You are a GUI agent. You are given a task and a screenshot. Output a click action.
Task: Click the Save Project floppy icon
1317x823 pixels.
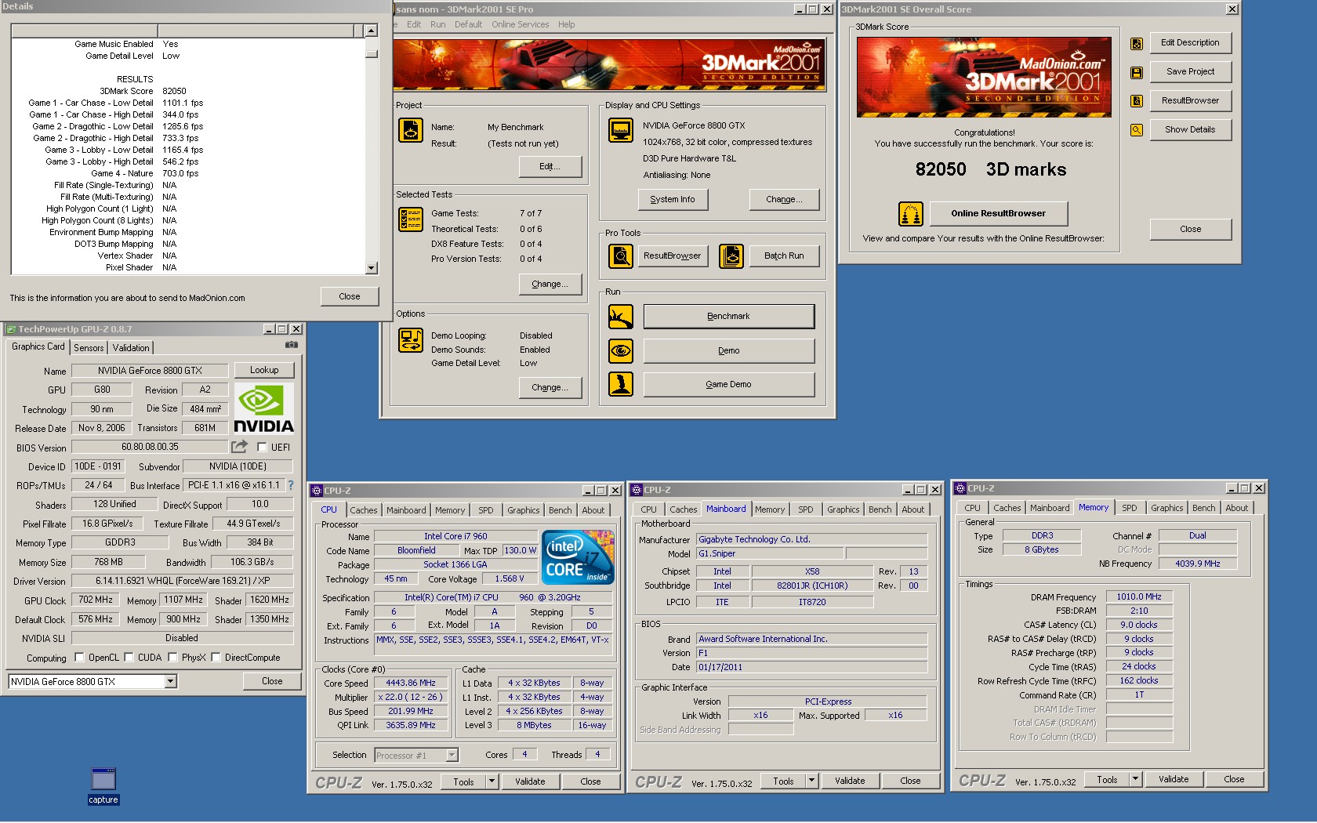pyautogui.click(x=1137, y=73)
